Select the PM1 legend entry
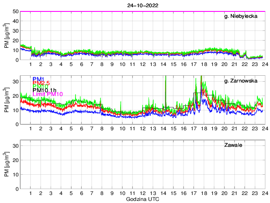This screenshot has height=203, width=270. [38, 79]
